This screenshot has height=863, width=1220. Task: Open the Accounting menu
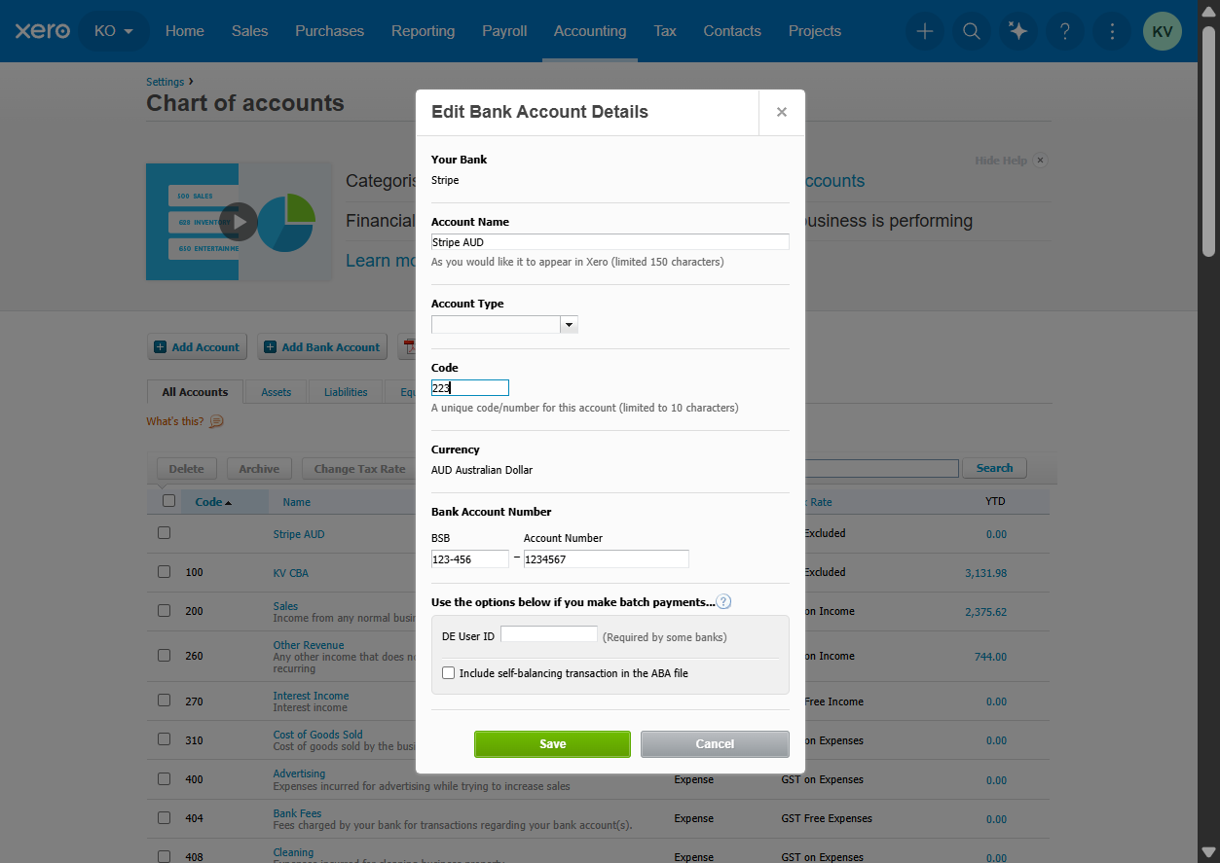click(590, 31)
